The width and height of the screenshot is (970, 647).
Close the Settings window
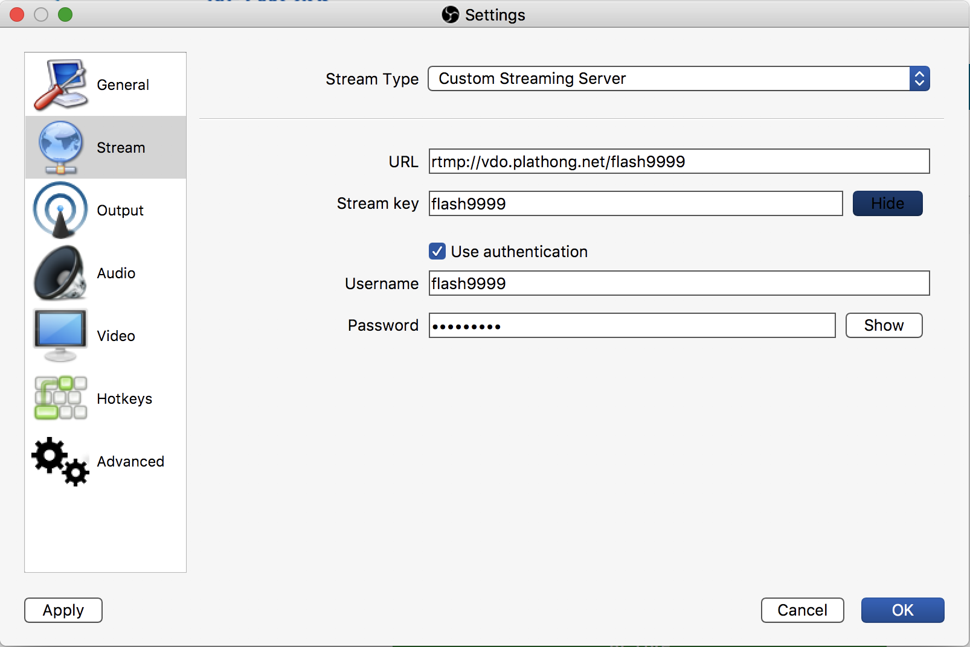click(17, 14)
